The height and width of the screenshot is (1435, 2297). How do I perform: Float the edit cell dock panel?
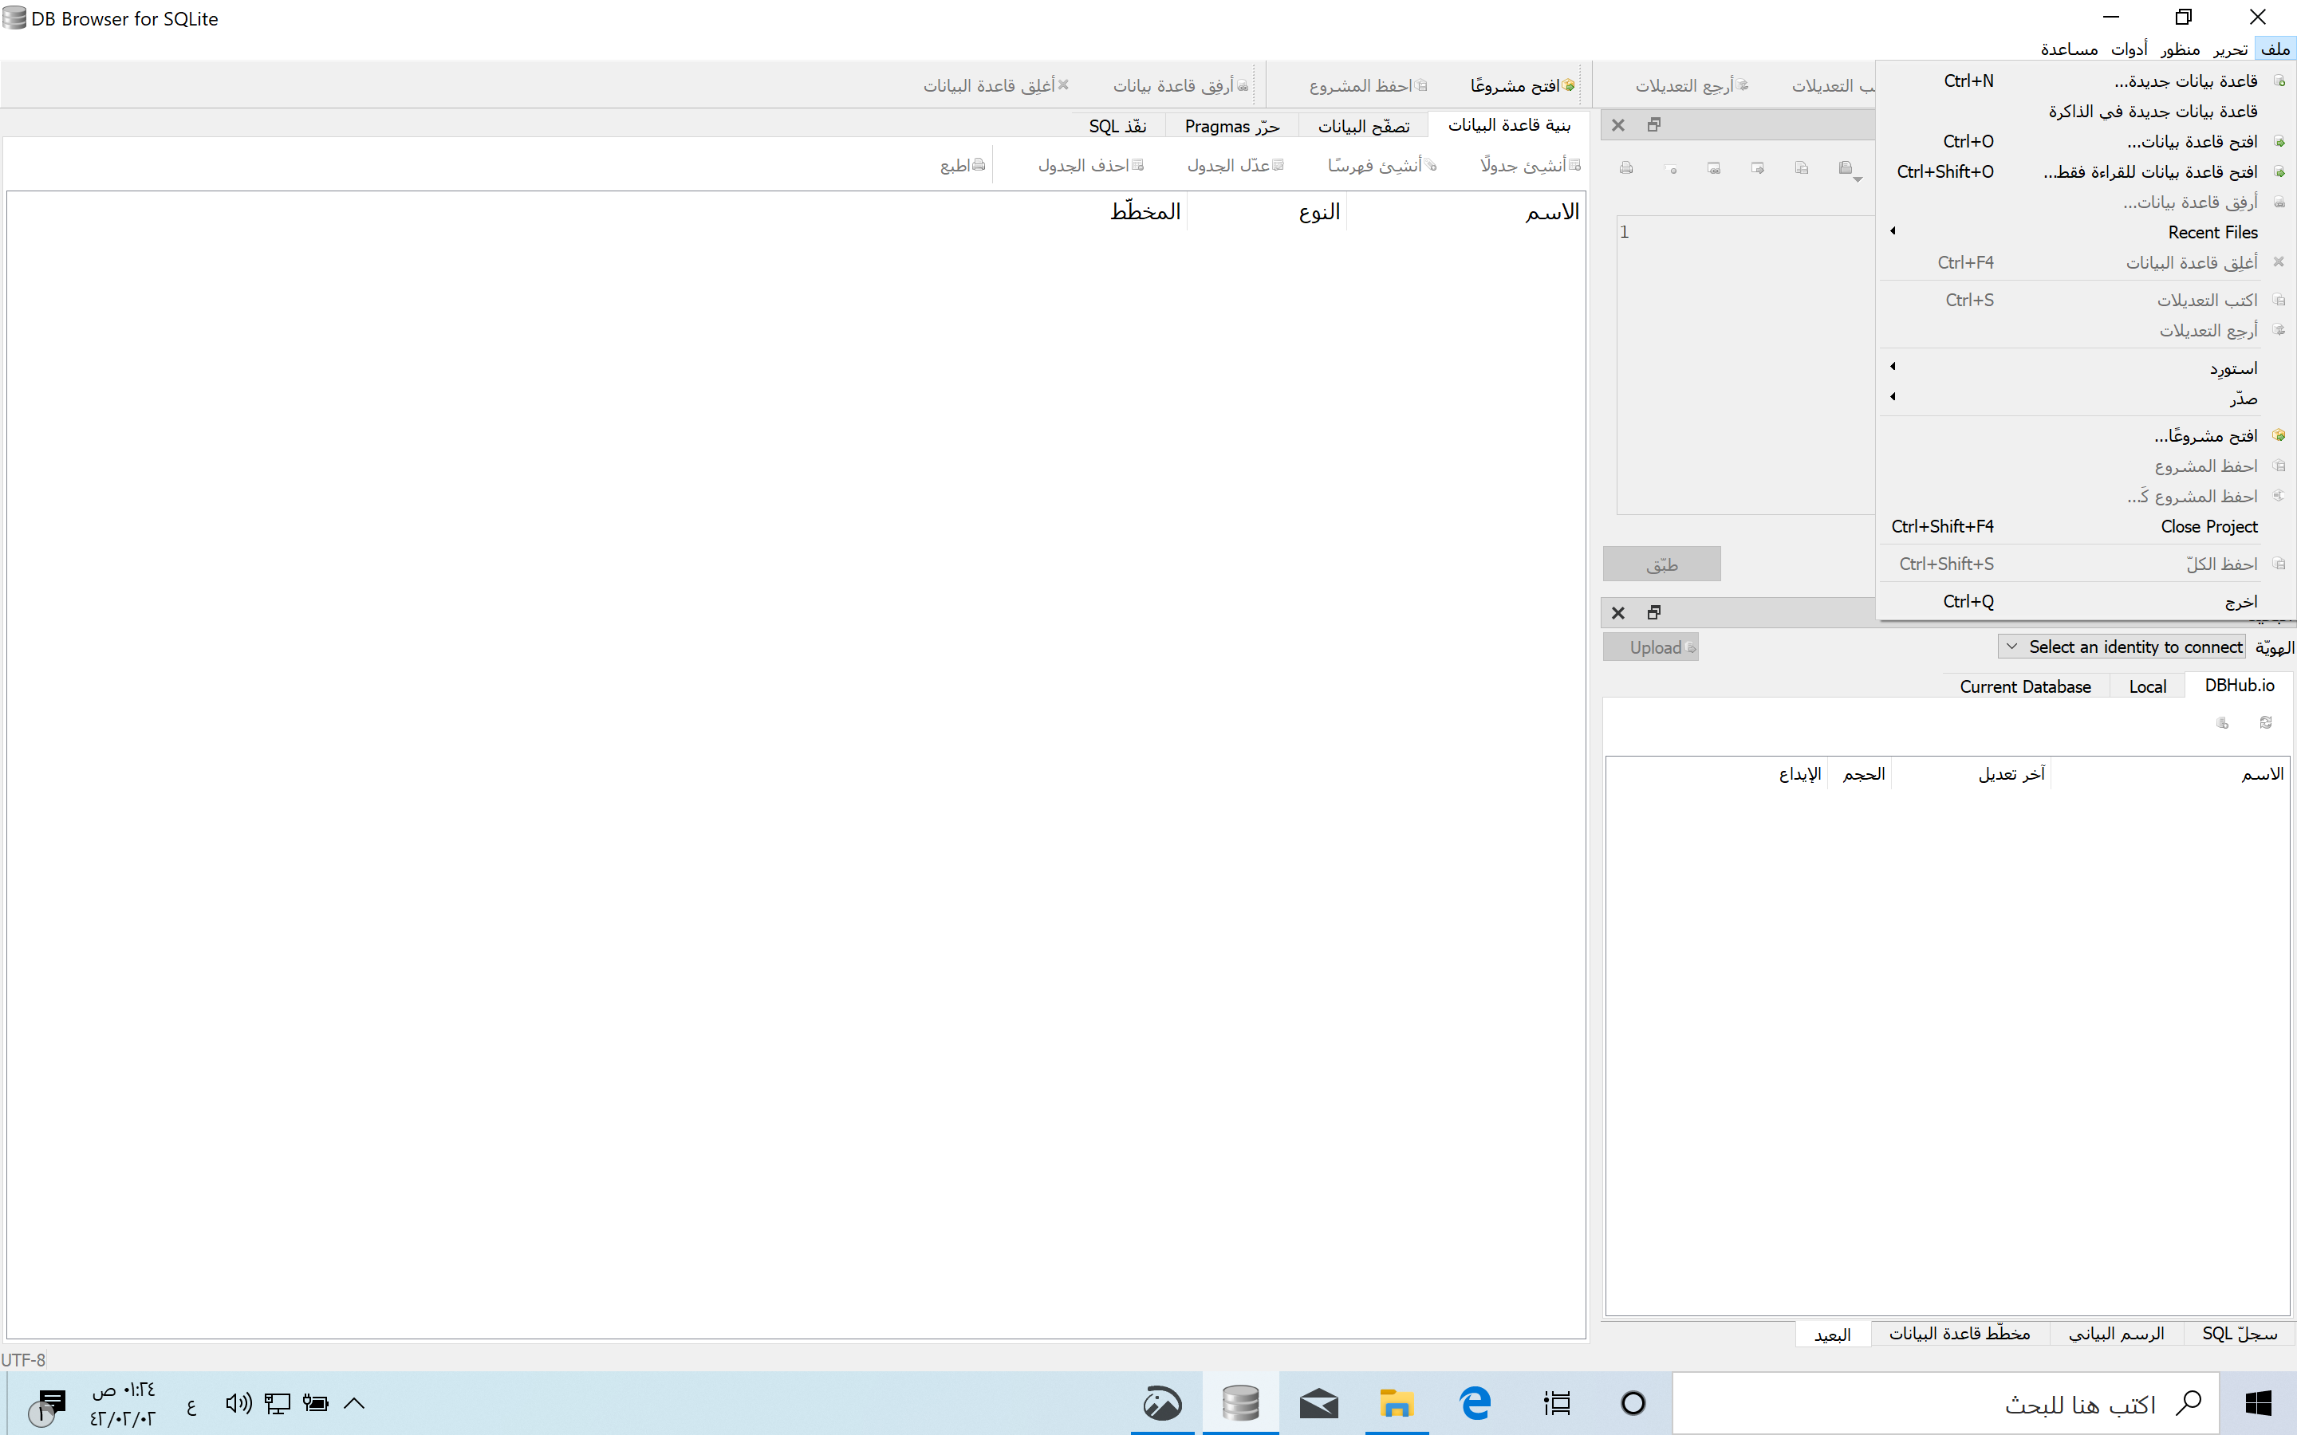pos(1653,125)
